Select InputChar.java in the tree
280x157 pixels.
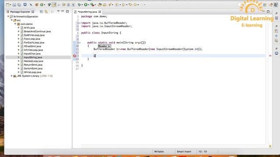(x=32, y=54)
